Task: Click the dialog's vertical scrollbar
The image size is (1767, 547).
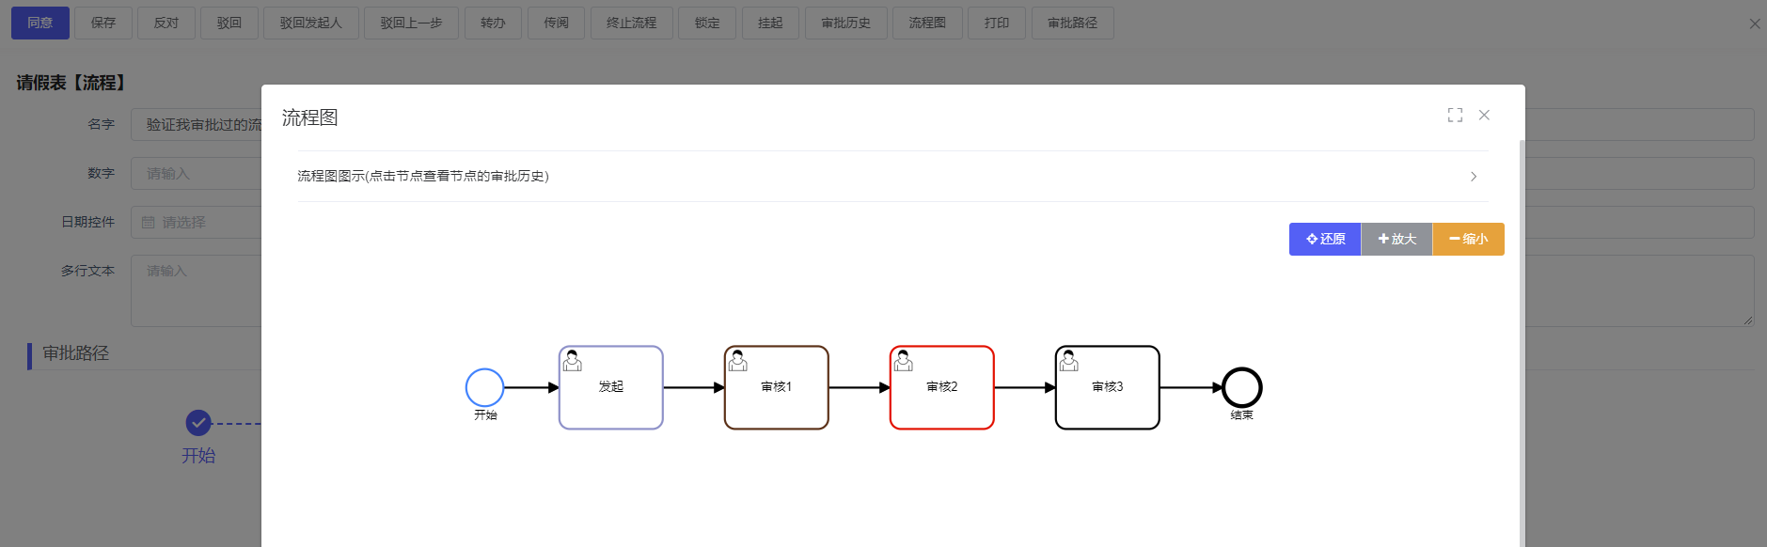Action: point(1522,338)
